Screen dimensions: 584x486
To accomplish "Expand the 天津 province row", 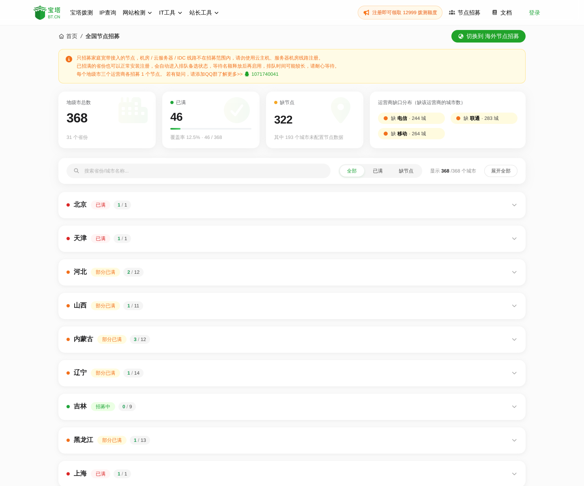I will (292, 239).
